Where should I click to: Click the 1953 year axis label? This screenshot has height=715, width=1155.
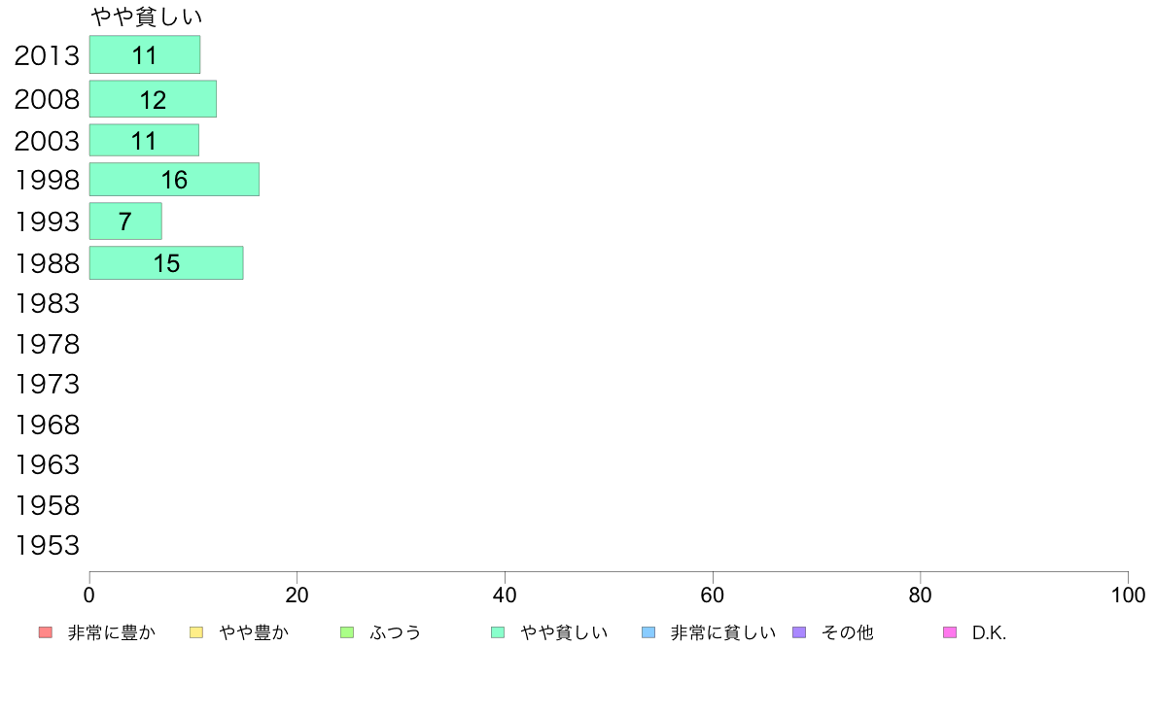tap(47, 546)
